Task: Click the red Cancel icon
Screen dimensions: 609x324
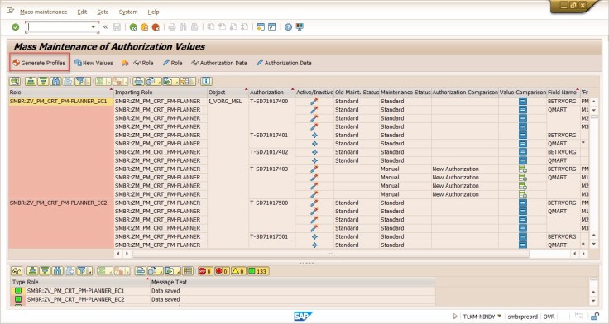Action: (x=156, y=26)
